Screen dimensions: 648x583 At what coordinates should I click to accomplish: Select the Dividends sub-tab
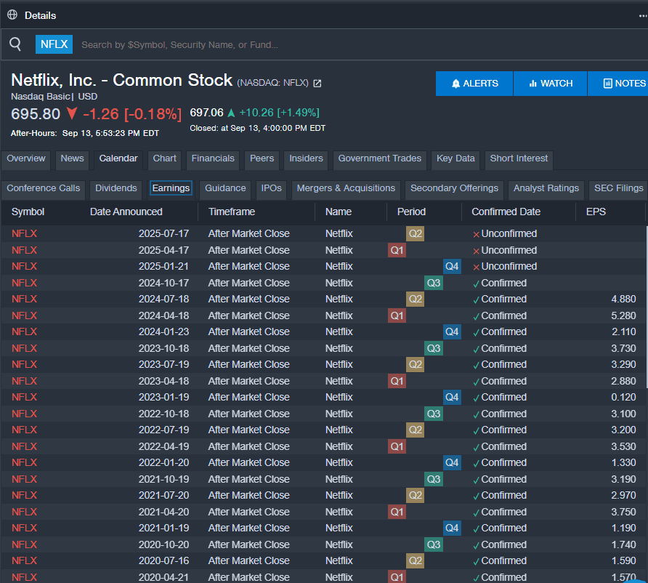(116, 188)
